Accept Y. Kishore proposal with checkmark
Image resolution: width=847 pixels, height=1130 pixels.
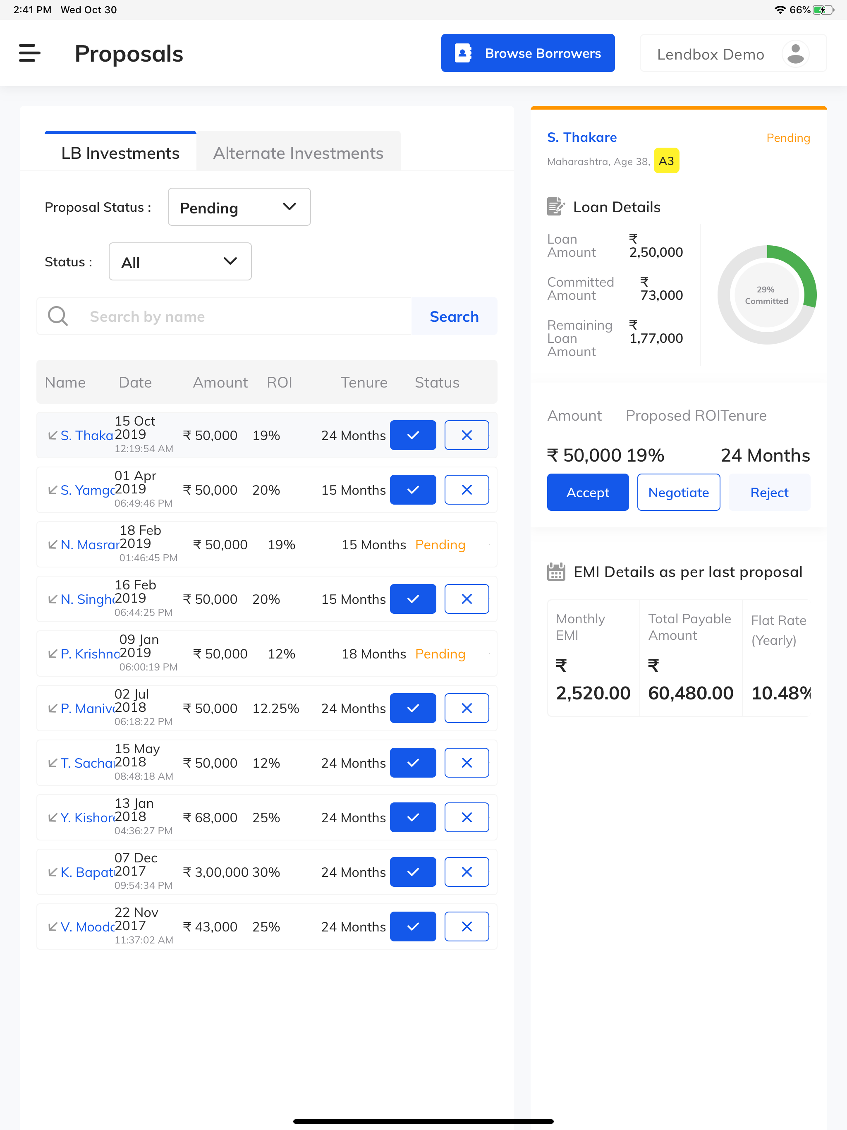point(413,817)
